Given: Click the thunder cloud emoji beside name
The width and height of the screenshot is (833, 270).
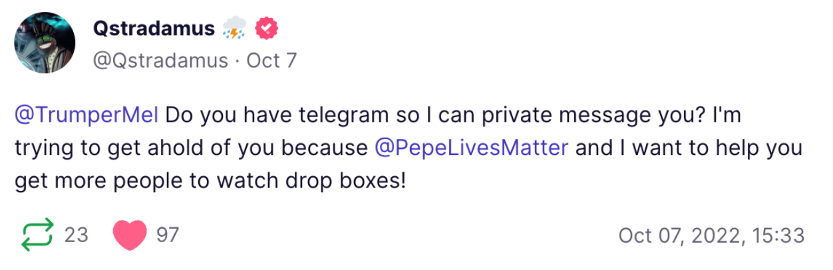Looking at the screenshot, I should (x=235, y=28).
